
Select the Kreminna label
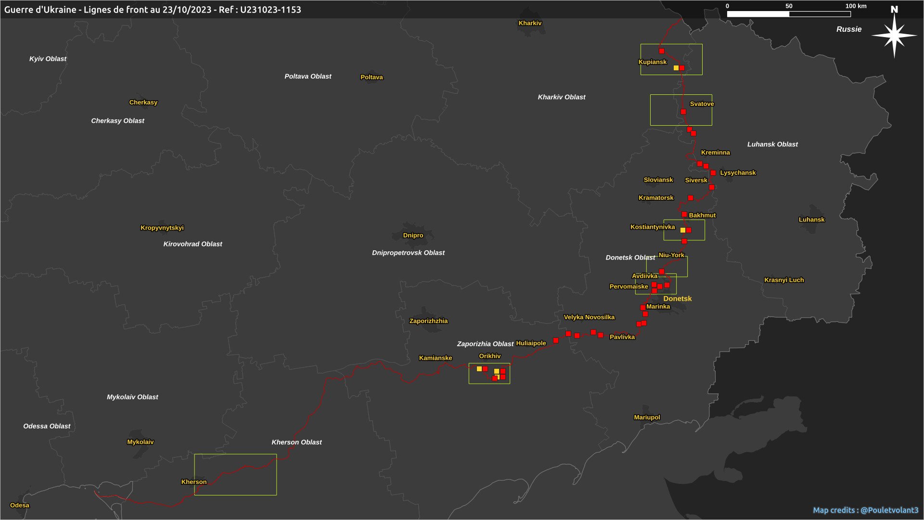tap(715, 153)
